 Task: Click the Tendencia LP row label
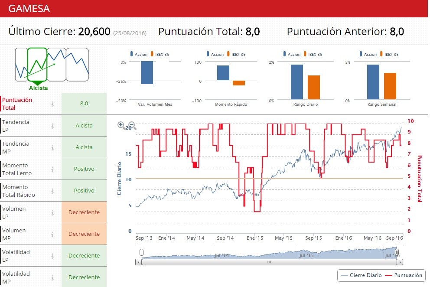tap(16, 126)
